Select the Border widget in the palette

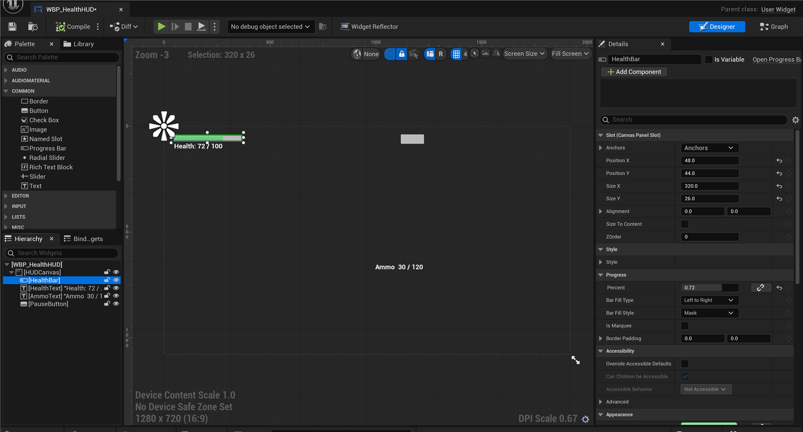click(x=35, y=101)
